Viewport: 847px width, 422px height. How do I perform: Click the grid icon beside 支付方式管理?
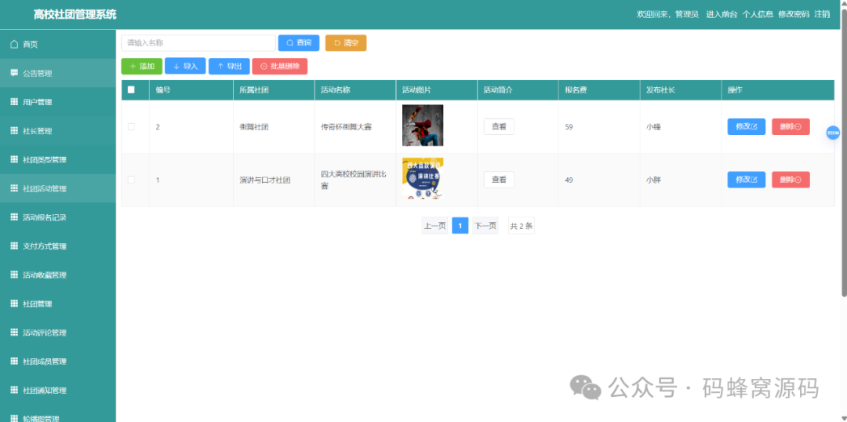coord(14,246)
